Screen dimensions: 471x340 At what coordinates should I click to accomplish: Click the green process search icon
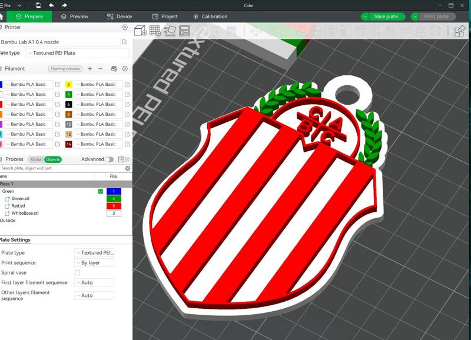click(x=128, y=159)
